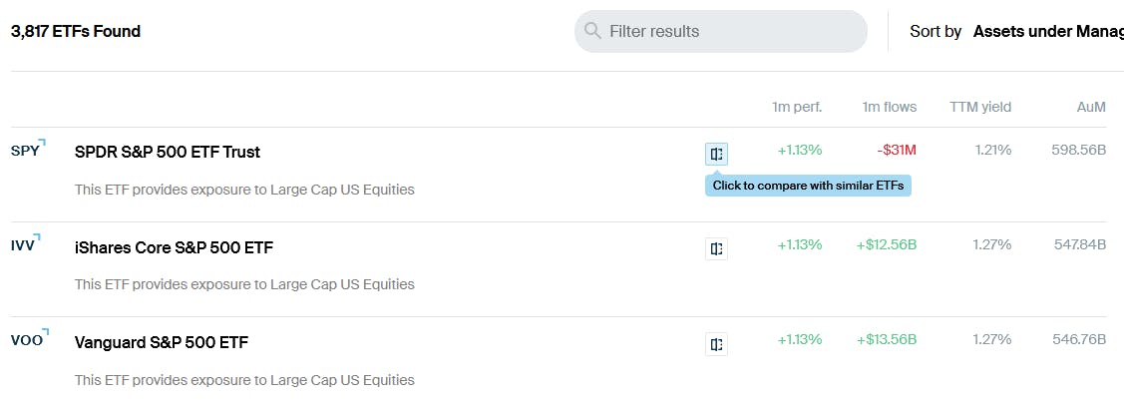Screen dimensions: 1124x406
Task: Select the VOO ticker symbol
Action: coord(27,341)
